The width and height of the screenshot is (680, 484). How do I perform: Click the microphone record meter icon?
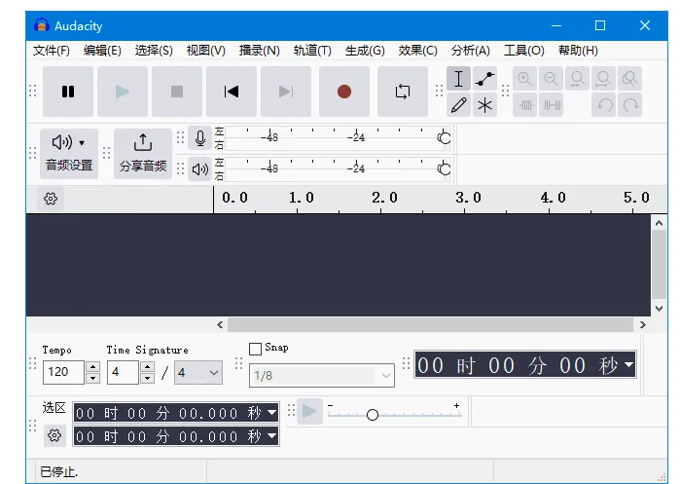(200, 138)
